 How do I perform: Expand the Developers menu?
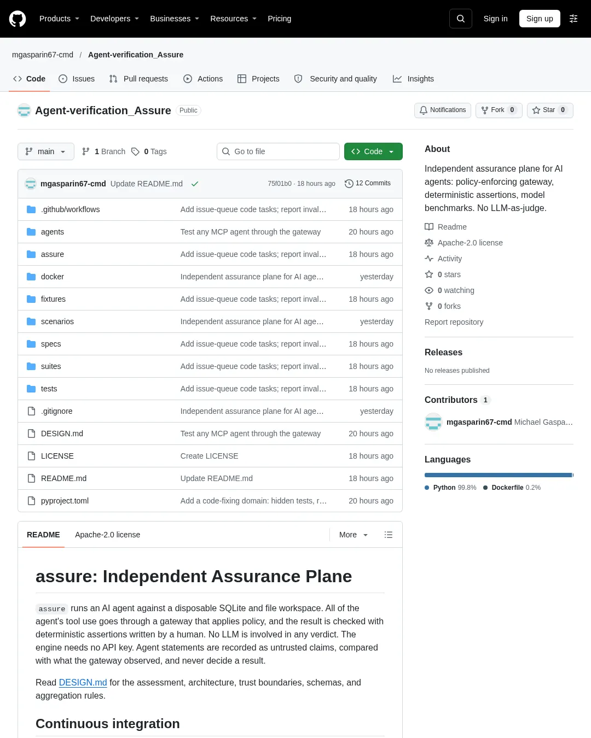[x=114, y=19]
